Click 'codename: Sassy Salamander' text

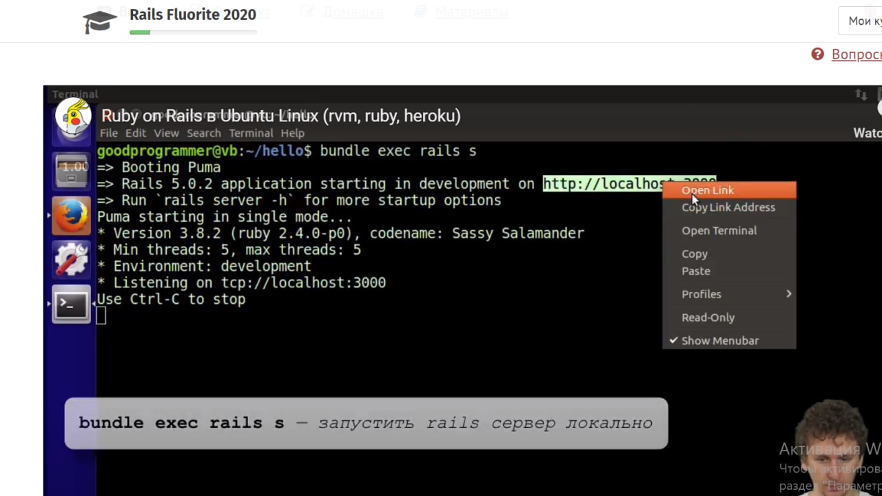[477, 234]
